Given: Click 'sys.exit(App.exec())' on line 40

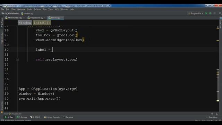Looking at the screenshot, I should point(40,99).
